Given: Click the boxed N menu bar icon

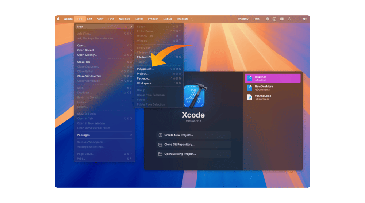Looking at the screenshot, I should click(274, 19).
